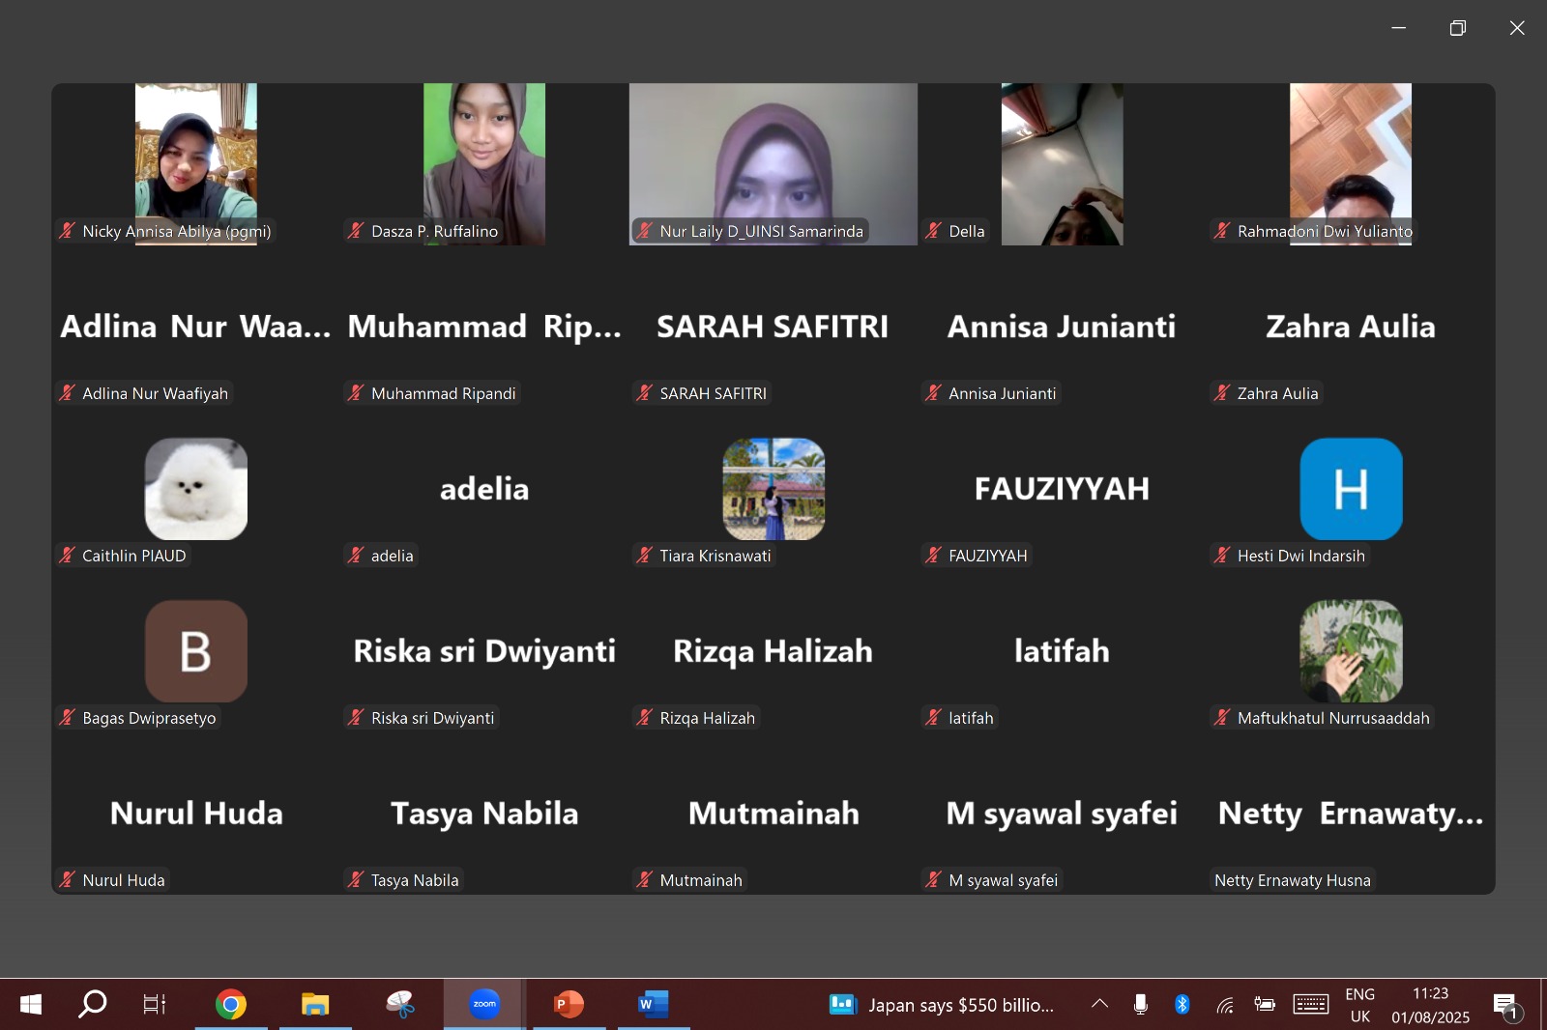Change ENG UK input language
Screen dimensions: 1547x1030
[1359, 1005]
